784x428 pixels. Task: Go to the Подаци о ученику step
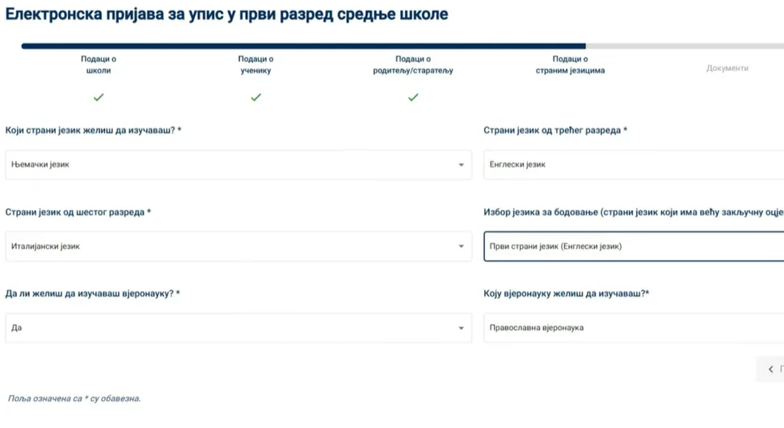[255, 65]
